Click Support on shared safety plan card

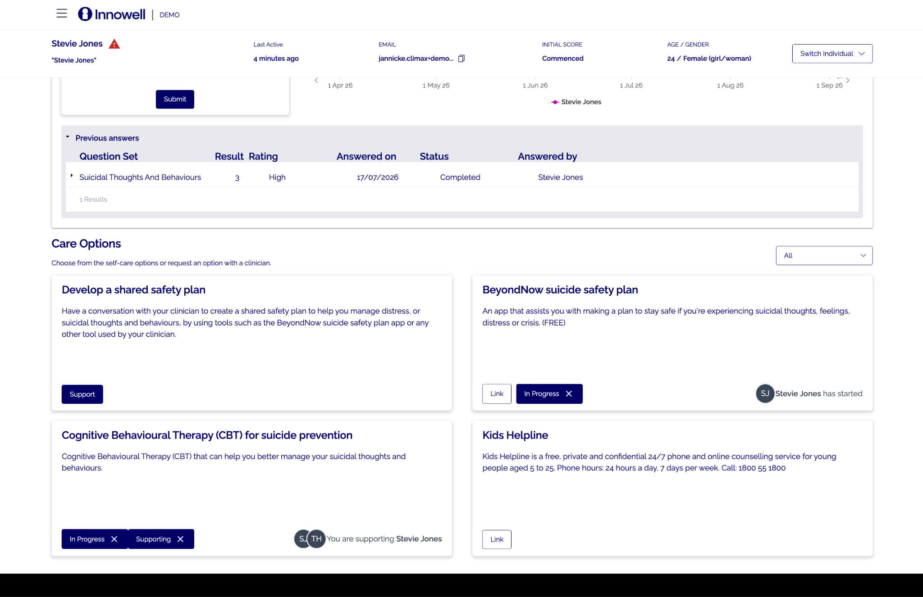click(82, 394)
